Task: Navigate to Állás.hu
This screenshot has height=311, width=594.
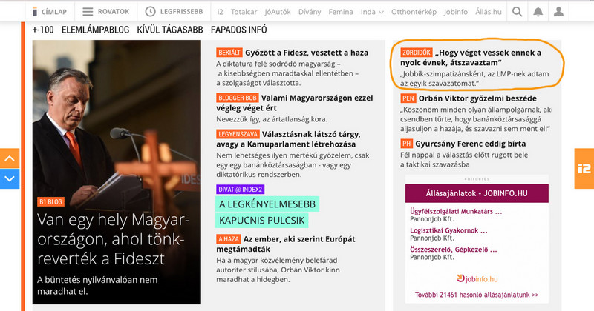Action: 489,12
